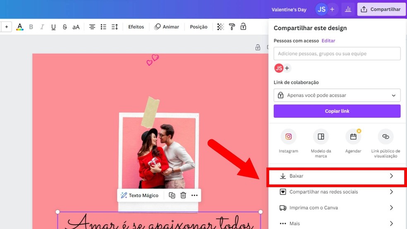Open analytics bar chart icon

348,10
